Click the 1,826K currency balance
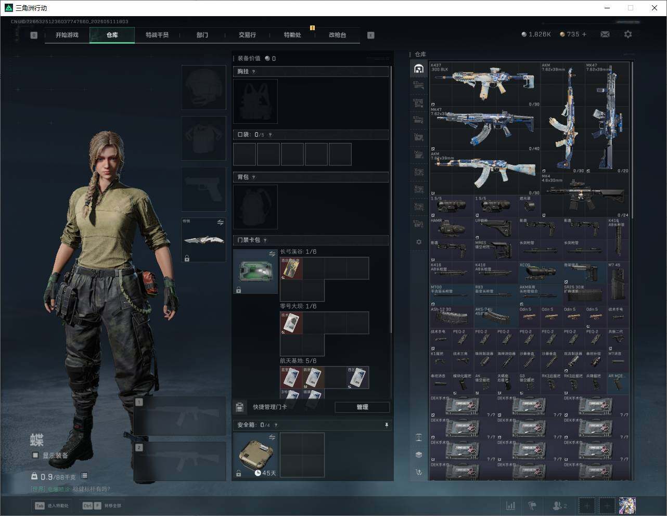 pyautogui.click(x=536, y=34)
